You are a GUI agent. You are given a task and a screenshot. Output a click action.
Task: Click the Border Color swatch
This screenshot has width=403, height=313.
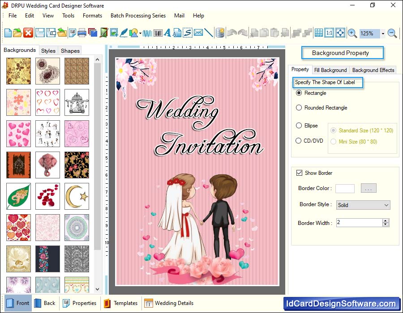[345, 189]
